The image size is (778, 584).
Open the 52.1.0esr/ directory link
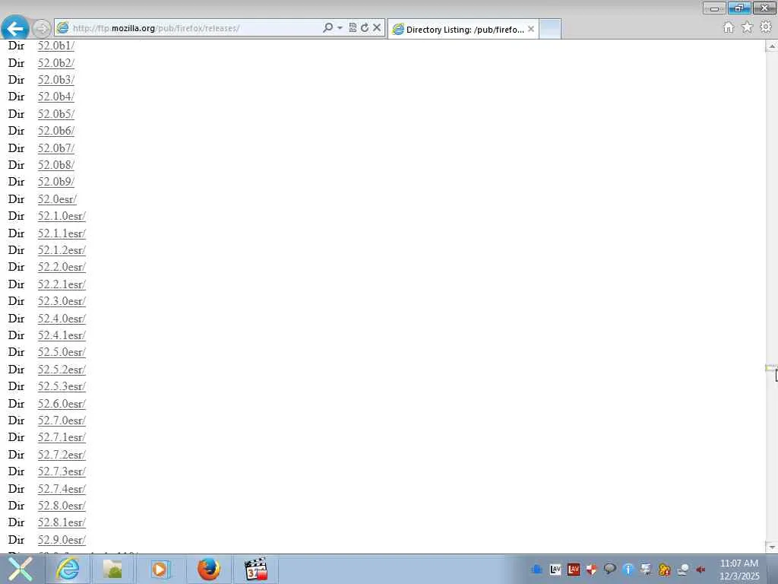[x=62, y=216]
